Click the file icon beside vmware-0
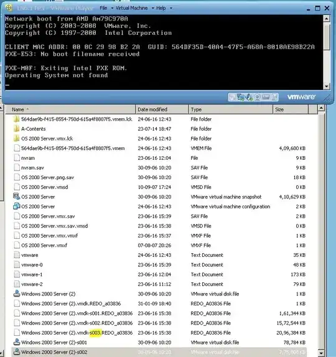Screen dimensions: 336x357 17,265
